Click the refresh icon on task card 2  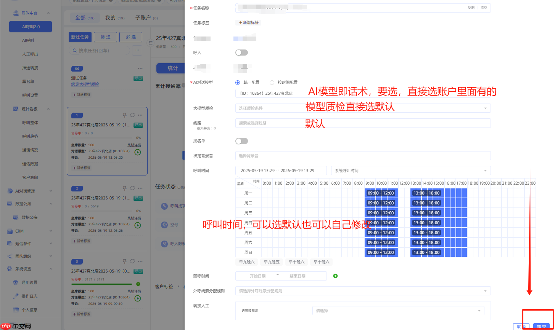pos(132,188)
